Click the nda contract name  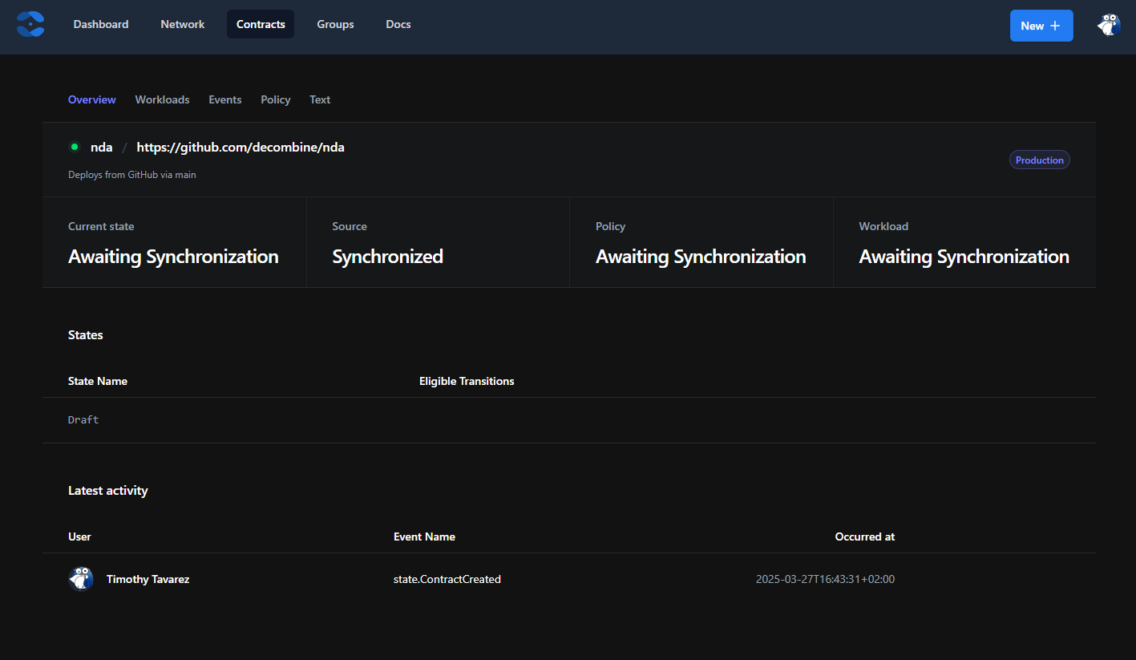pyautogui.click(x=101, y=147)
